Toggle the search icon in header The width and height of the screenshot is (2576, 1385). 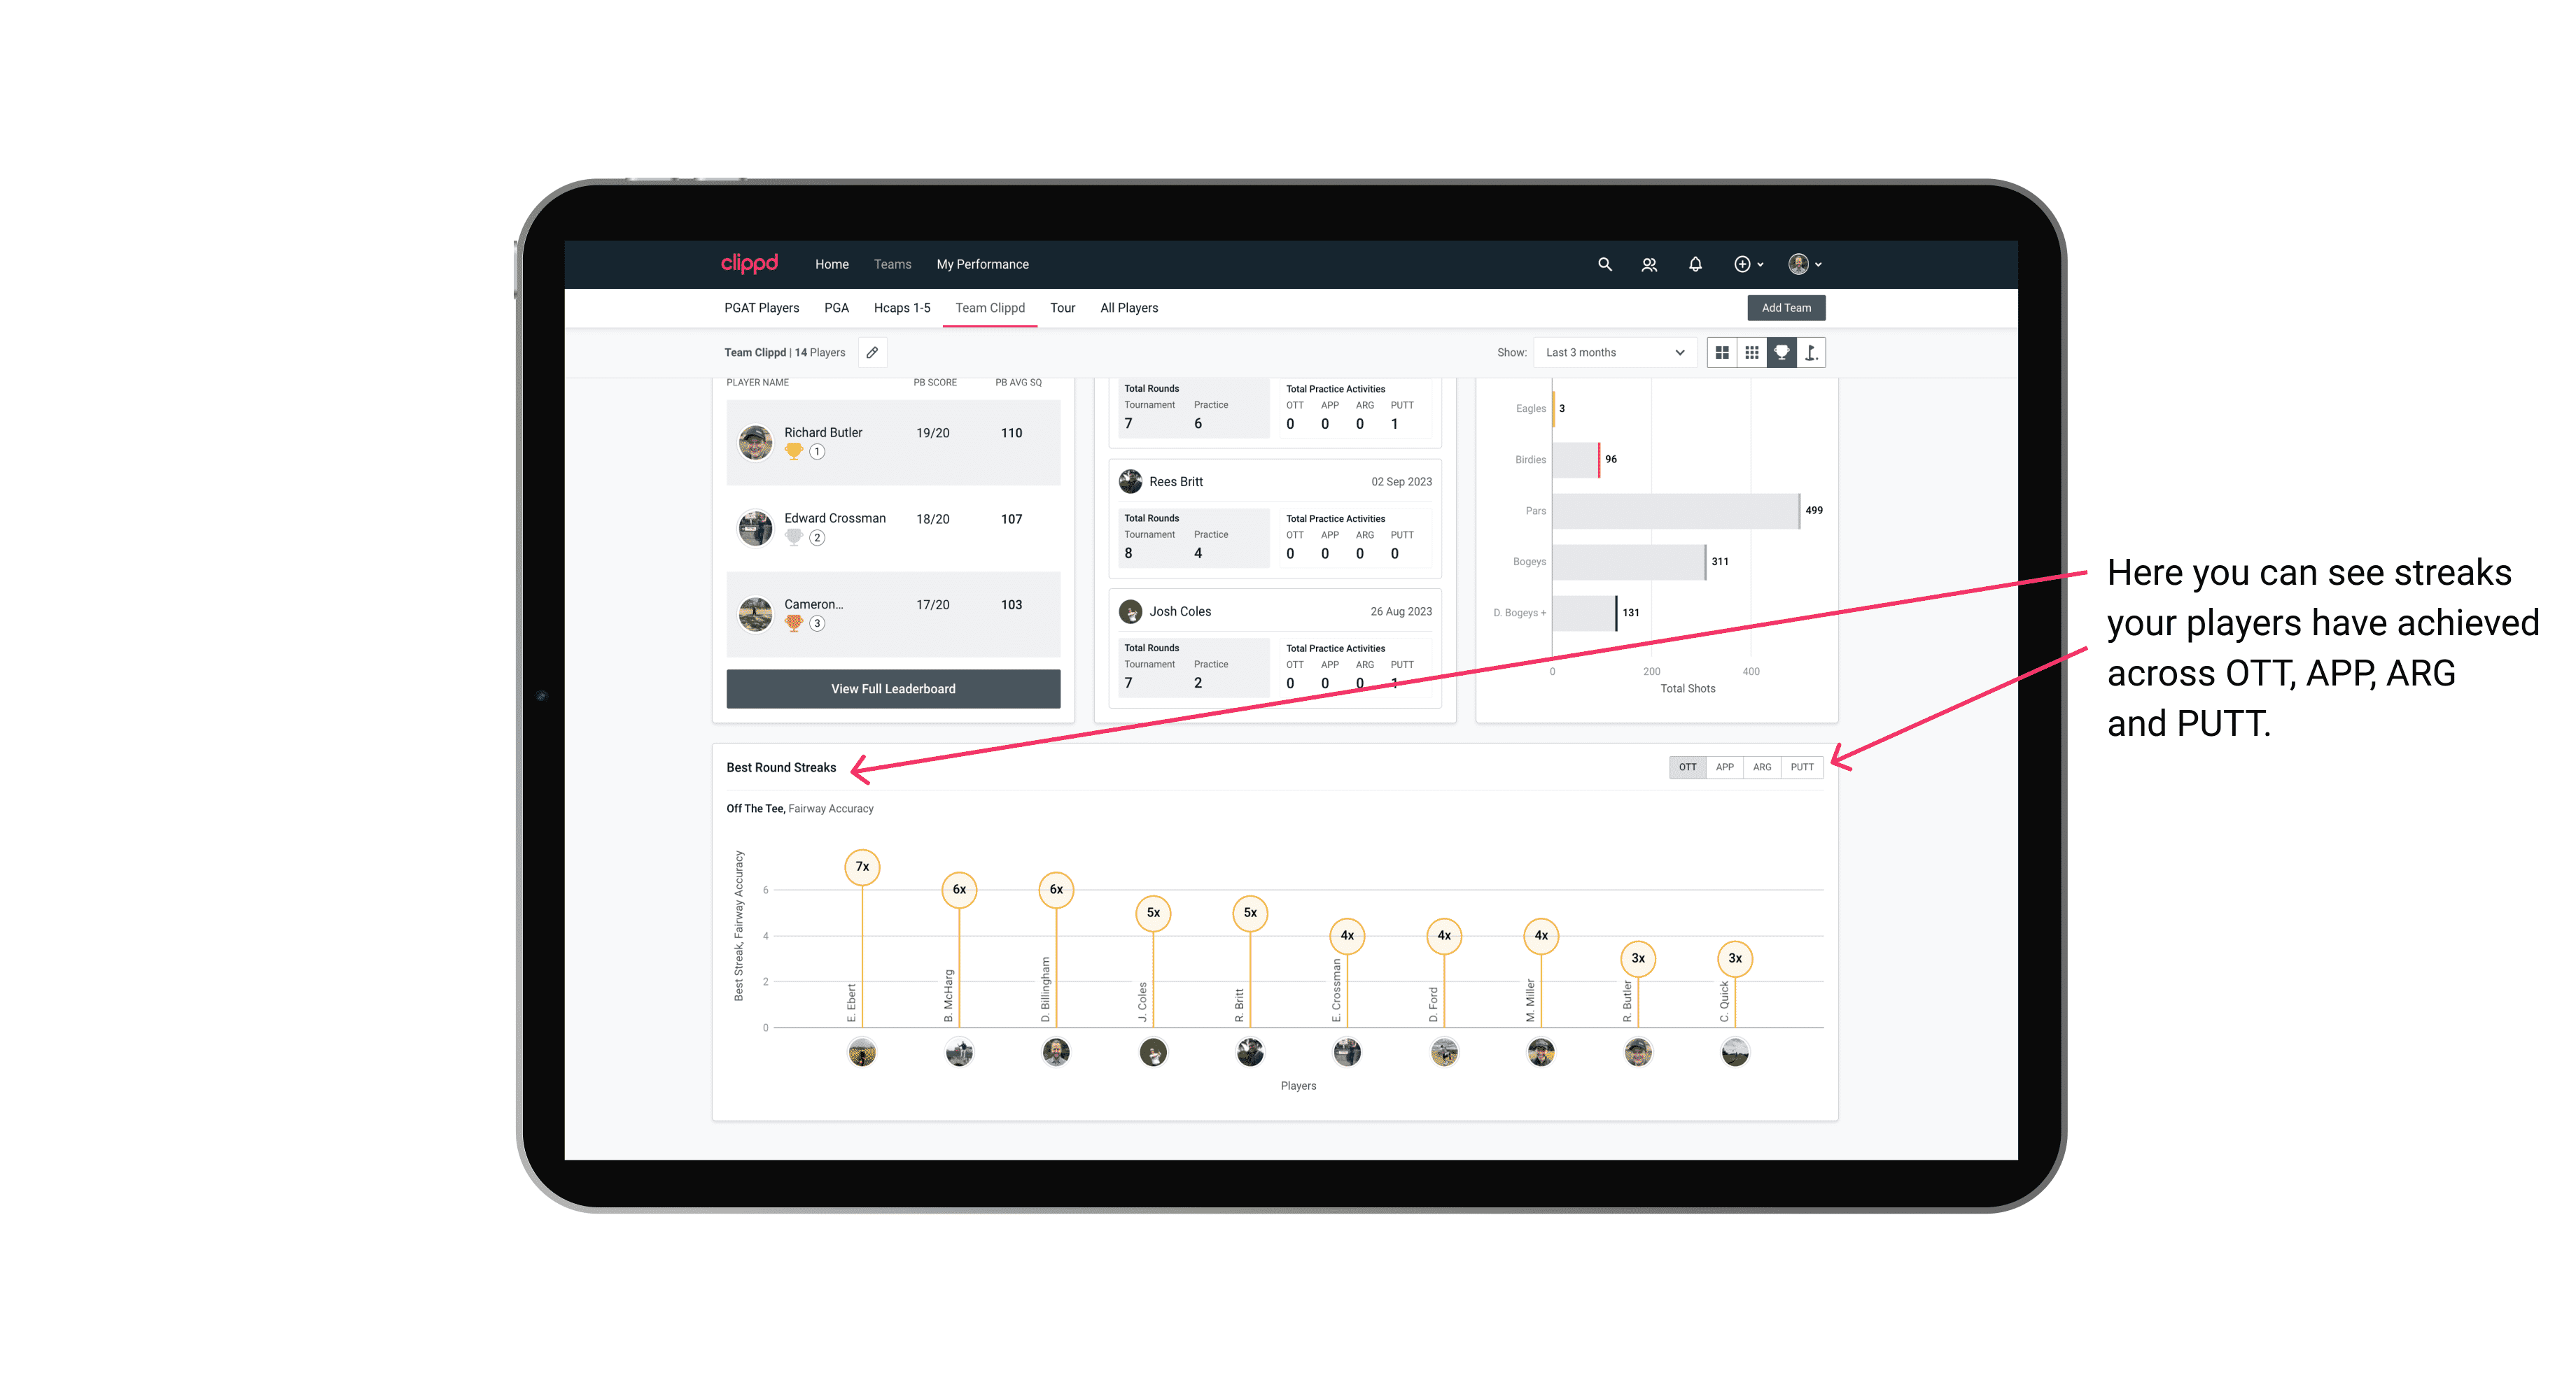[1604, 264]
